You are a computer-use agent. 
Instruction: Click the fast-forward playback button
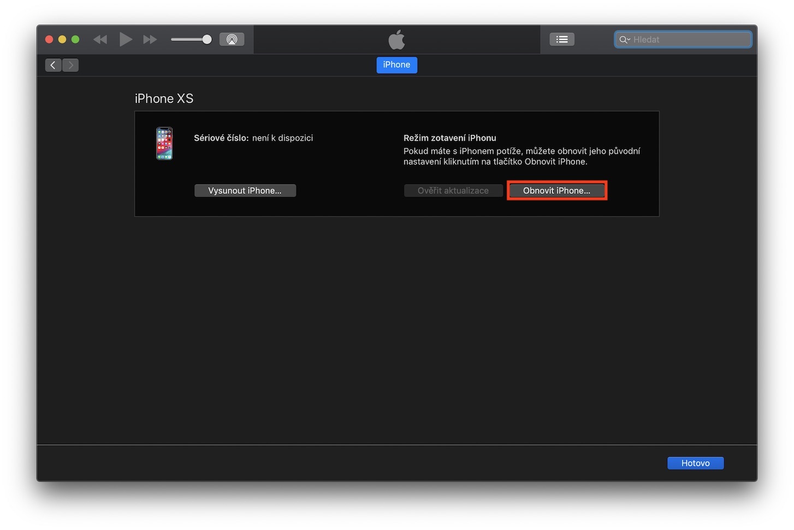[x=150, y=39]
